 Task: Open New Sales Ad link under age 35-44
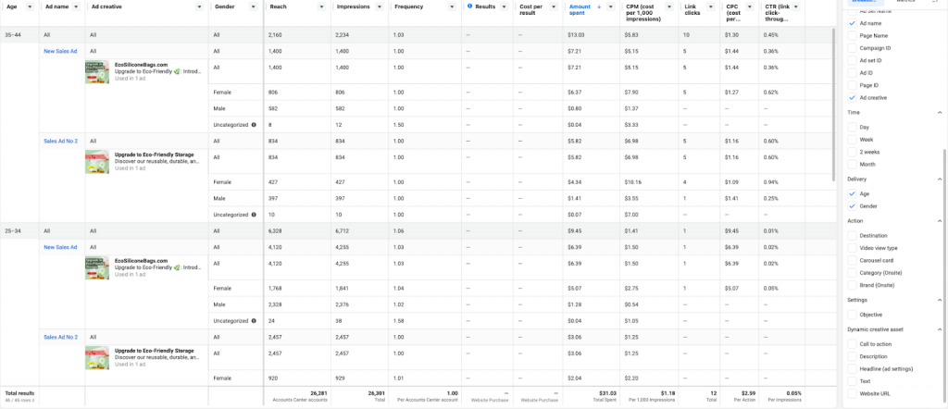pos(60,51)
